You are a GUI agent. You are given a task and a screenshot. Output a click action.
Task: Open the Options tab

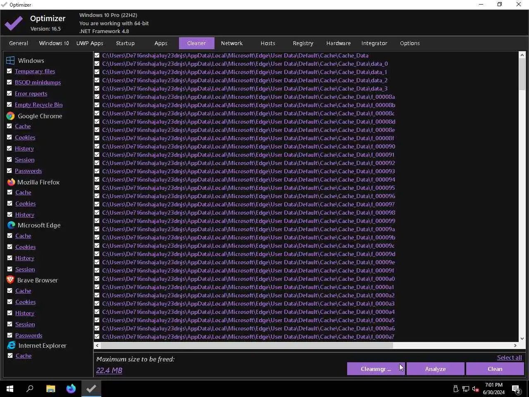[x=410, y=43]
